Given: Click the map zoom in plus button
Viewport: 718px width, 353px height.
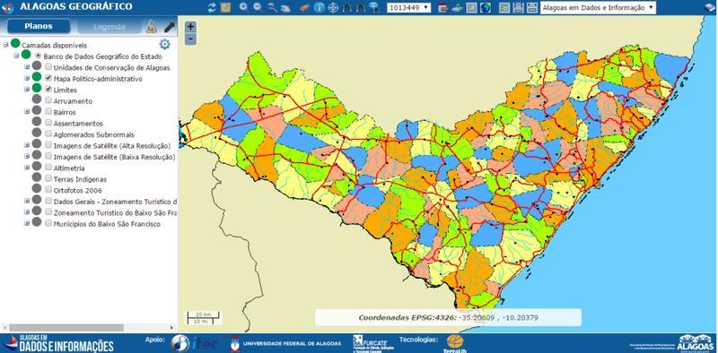Looking at the screenshot, I should click(x=191, y=27).
